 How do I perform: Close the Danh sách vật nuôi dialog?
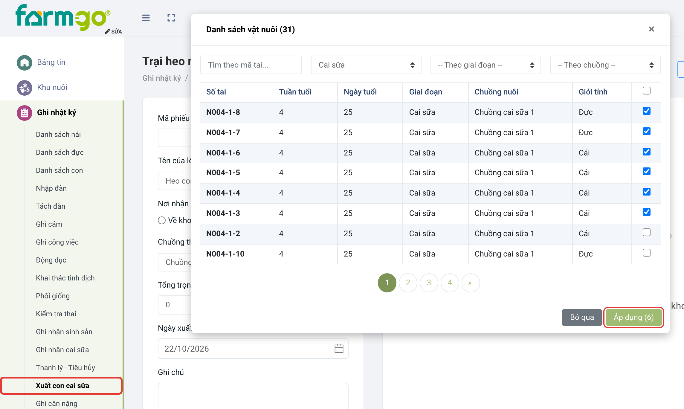tap(651, 29)
